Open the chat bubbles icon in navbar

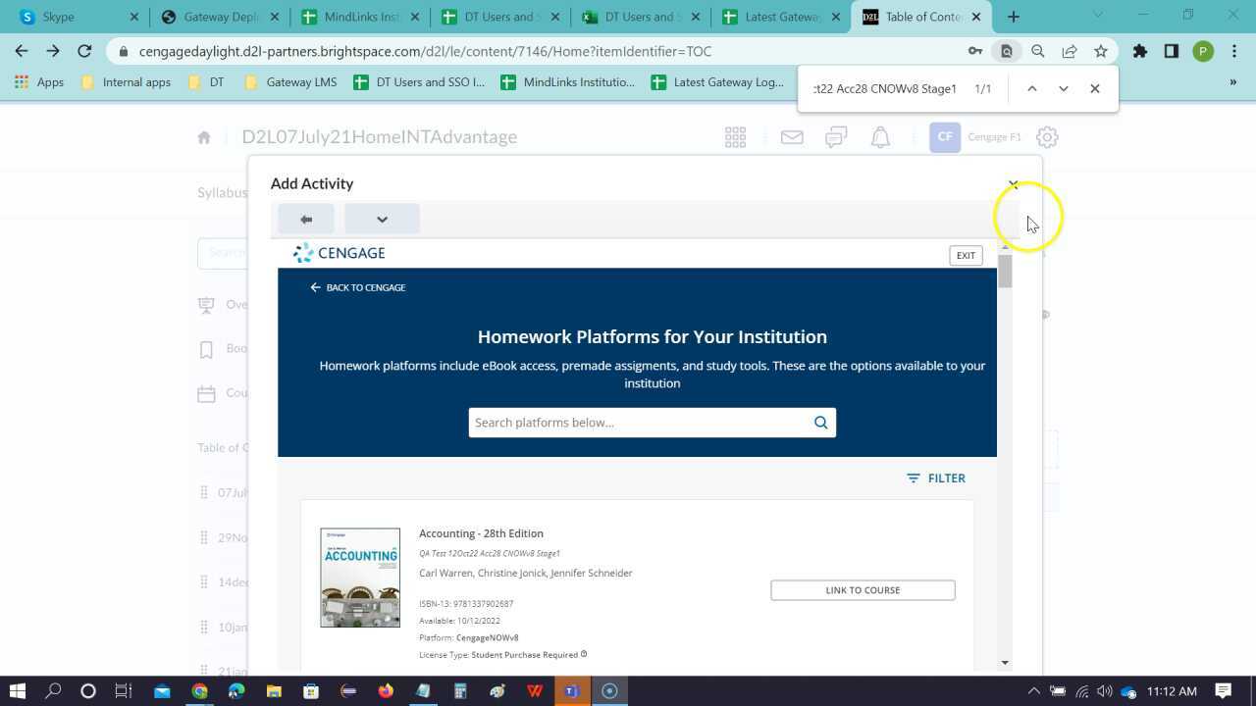[x=836, y=137]
